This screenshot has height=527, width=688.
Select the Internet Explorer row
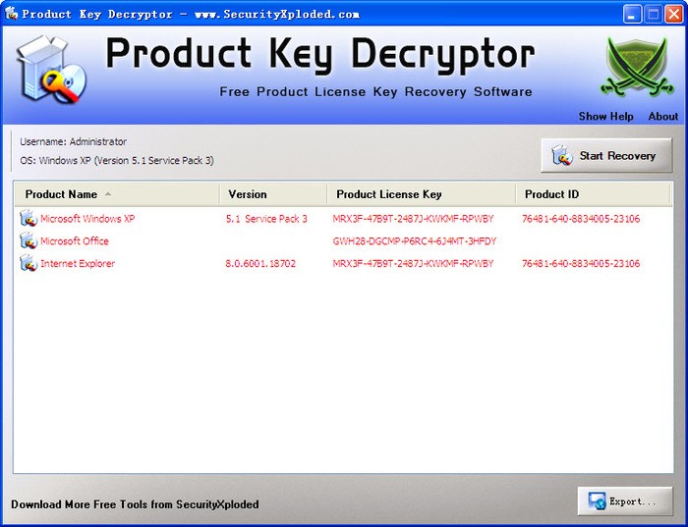coord(343,263)
